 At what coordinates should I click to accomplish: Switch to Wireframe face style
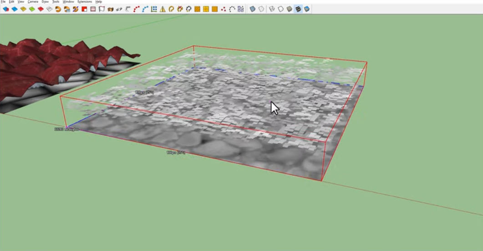point(272,9)
